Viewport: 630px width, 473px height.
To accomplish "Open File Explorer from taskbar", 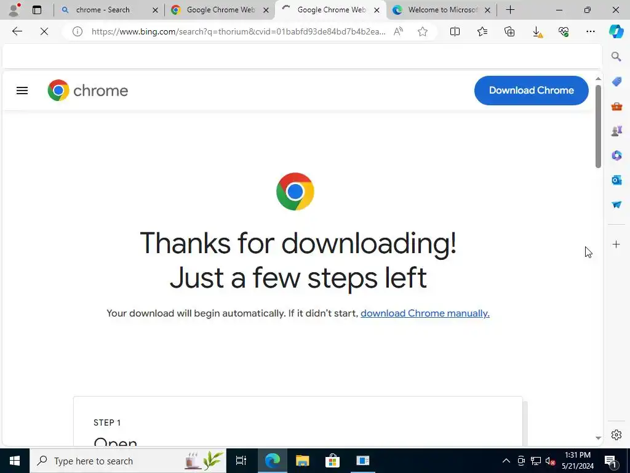I will click(x=302, y=461).
